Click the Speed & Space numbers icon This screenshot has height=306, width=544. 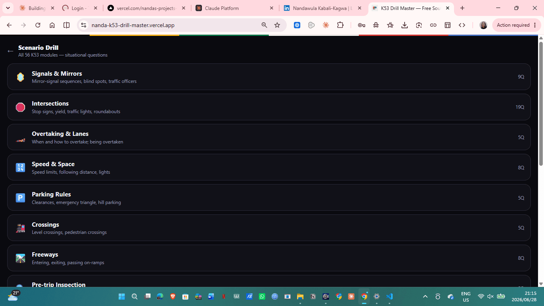click(x=20, y=167)
